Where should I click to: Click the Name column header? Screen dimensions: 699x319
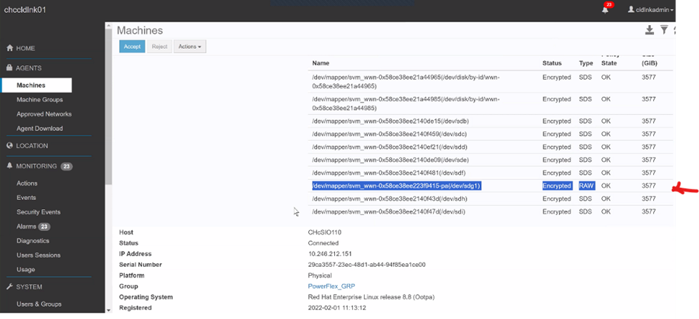point(320,63)
